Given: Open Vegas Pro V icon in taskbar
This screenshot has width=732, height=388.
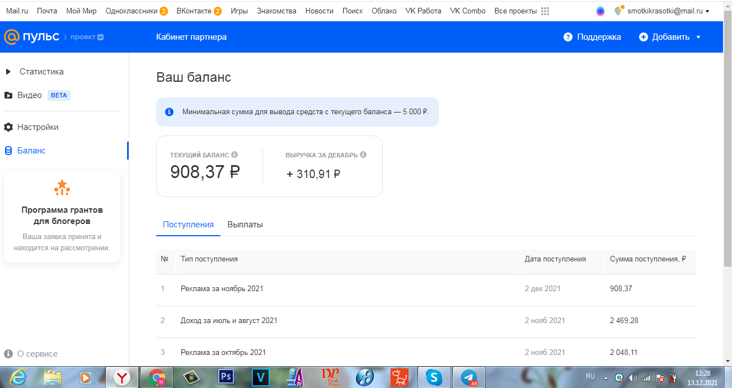Looking at the screenshot, I should [x=261, y=377].
